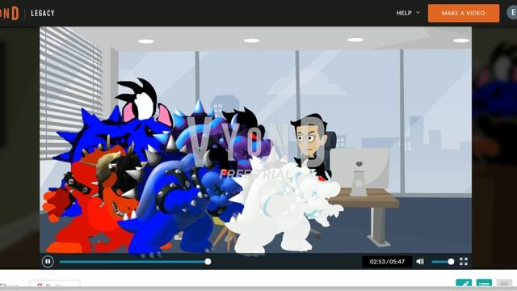This screenshot has width=517, height=291.
Task: Mute the video with speaker icon
Action: pyautogui.click(x=420, y=262)
